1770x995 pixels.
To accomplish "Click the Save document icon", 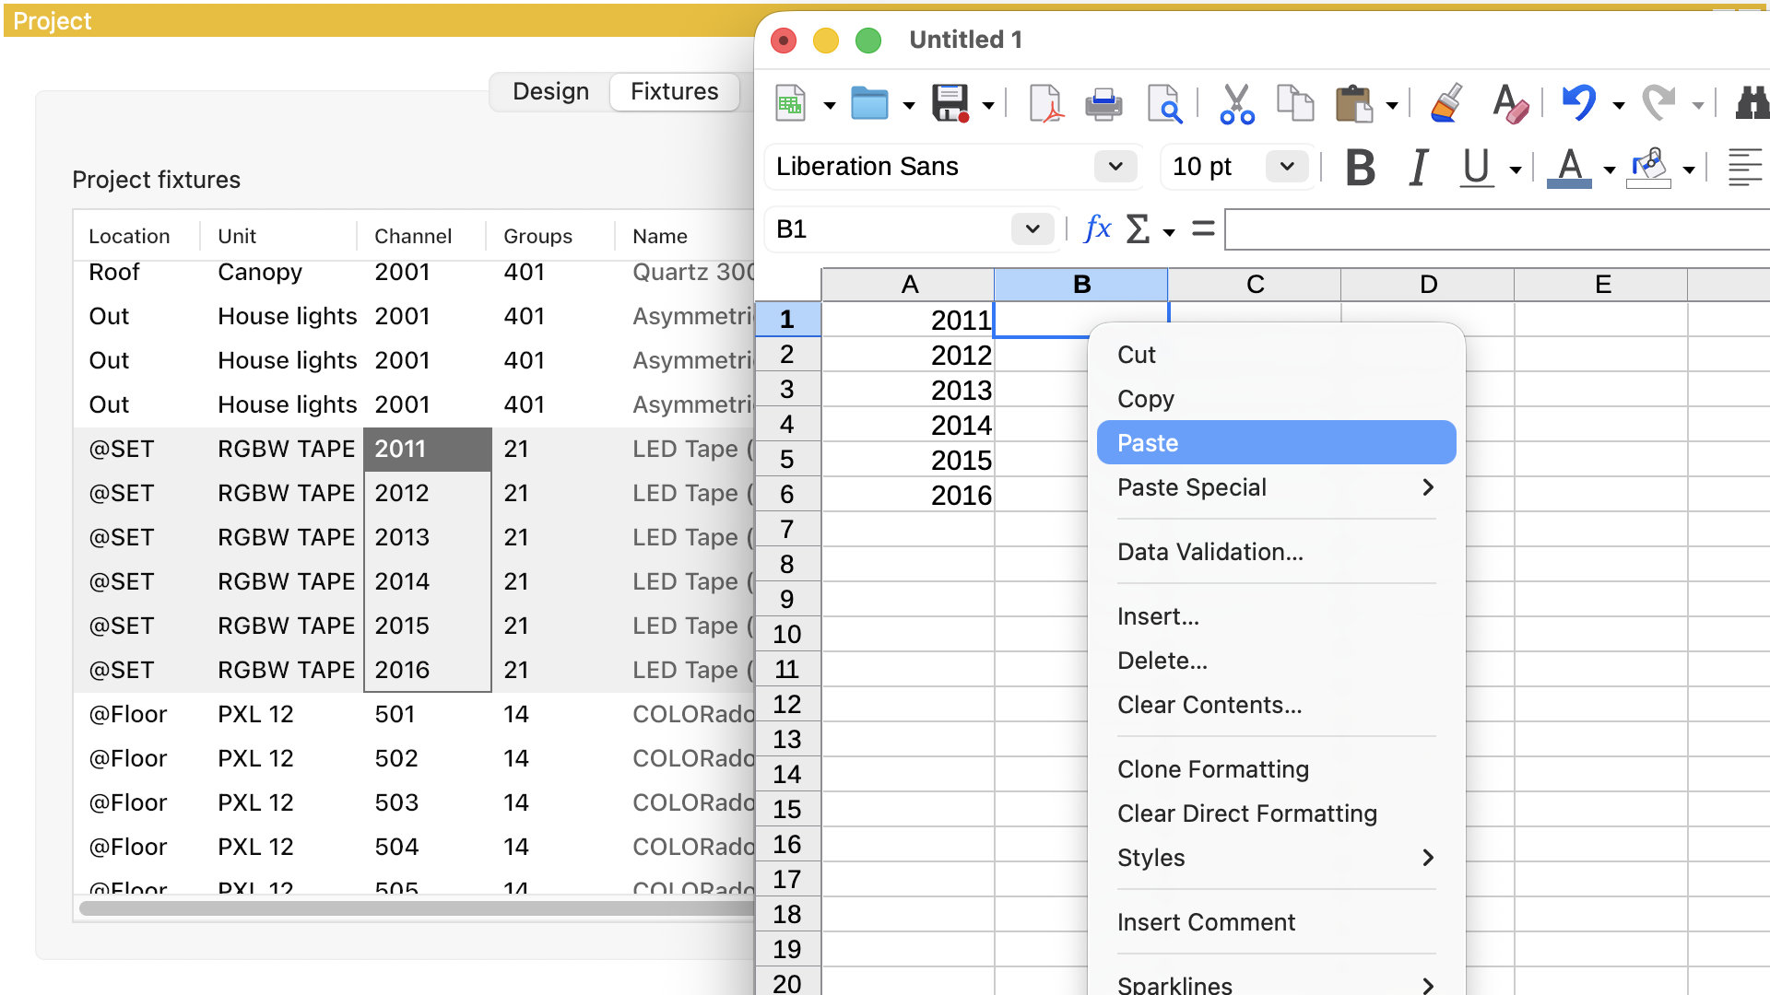I will pyautogui.click(x=950, y=104).
